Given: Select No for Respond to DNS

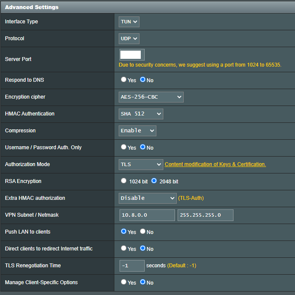Looking at the screenshot, I should pyautogui.click(x=143, y=80).
